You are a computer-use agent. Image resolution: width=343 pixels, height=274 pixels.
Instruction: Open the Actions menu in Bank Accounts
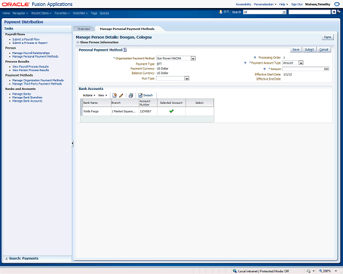(x=89, y=95)
